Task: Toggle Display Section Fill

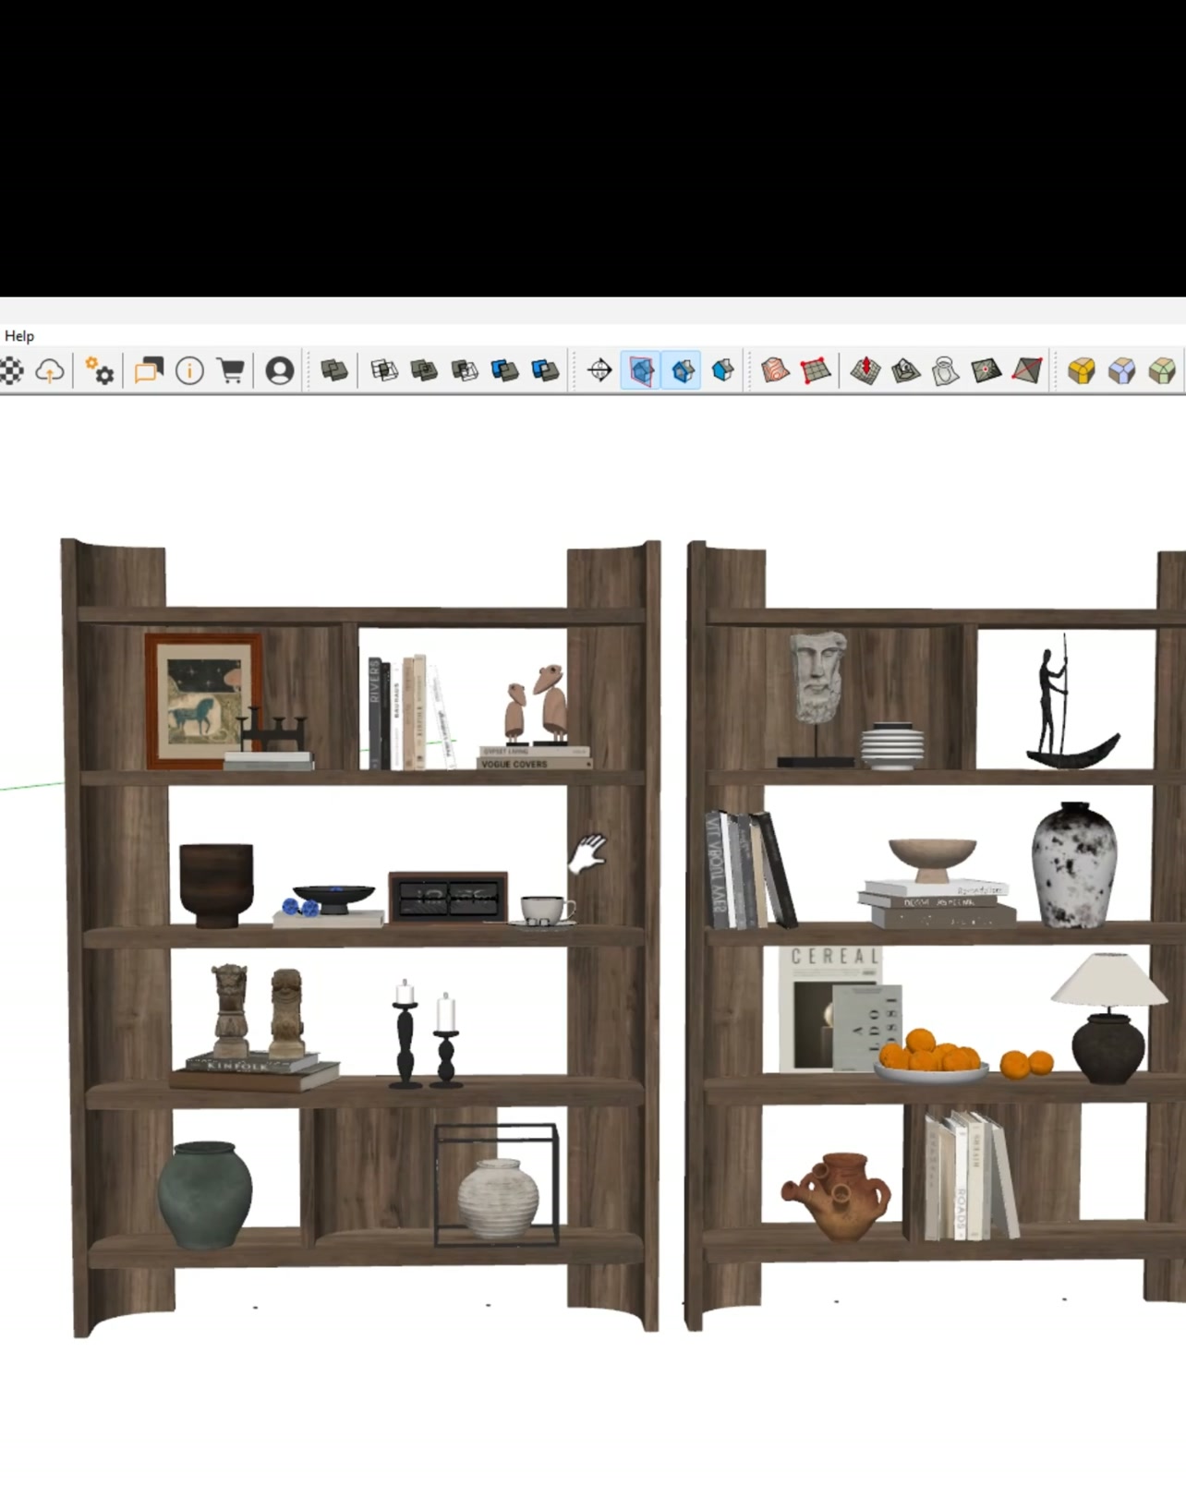Action: [x=722, y=371]
